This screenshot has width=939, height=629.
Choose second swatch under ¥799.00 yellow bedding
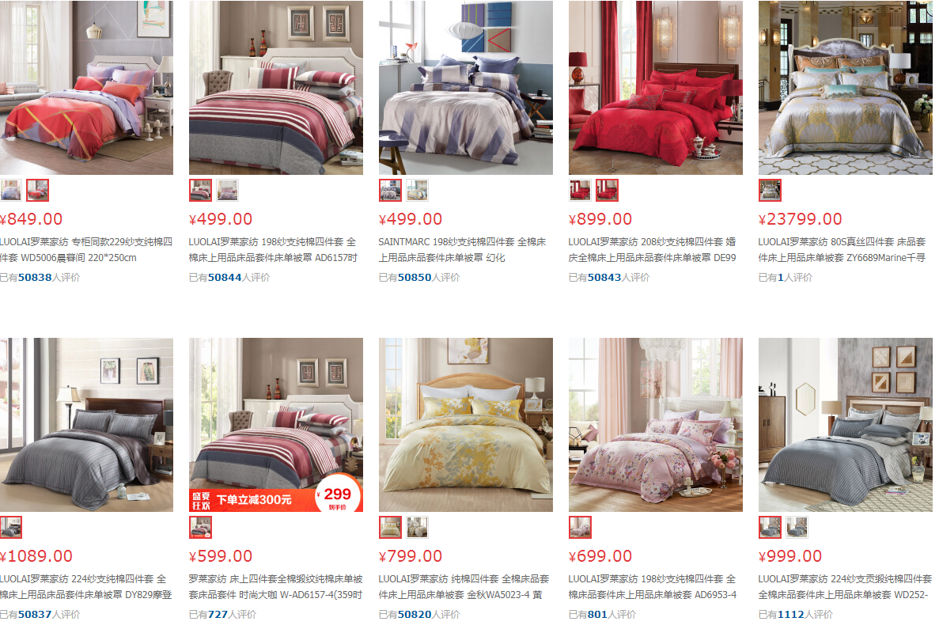(x=418, y=527)
